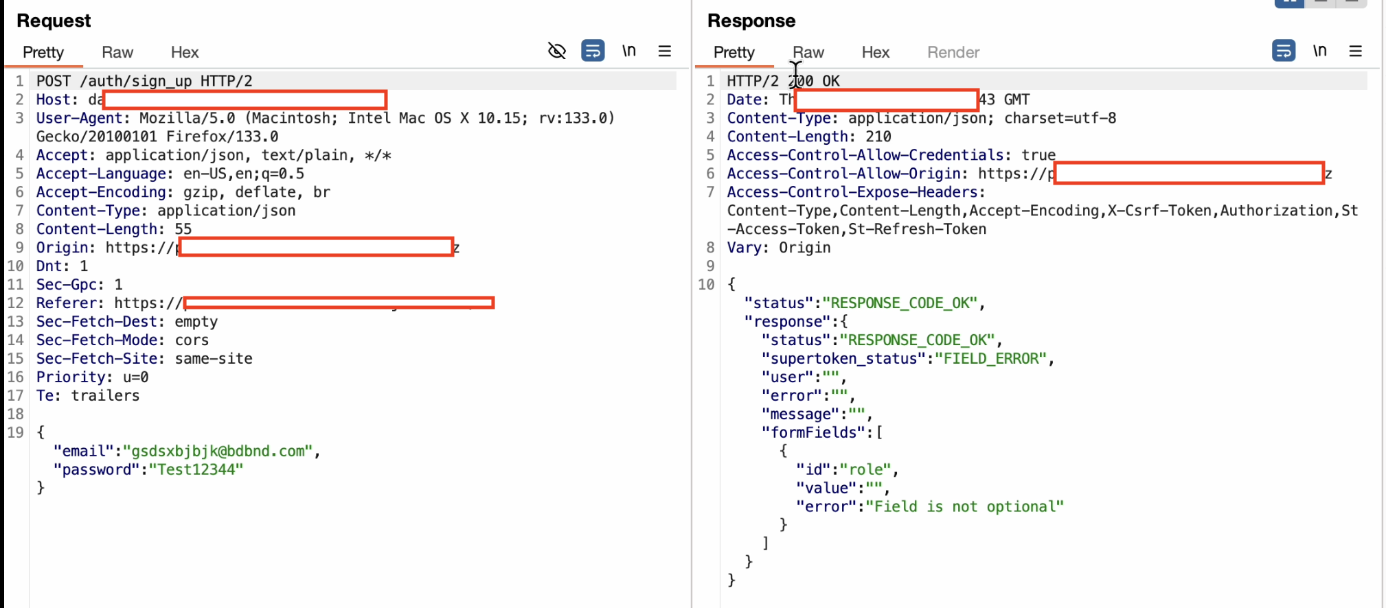Click '-Access-Token,St-Refresh-Token' text

click(x=856, y=229)
